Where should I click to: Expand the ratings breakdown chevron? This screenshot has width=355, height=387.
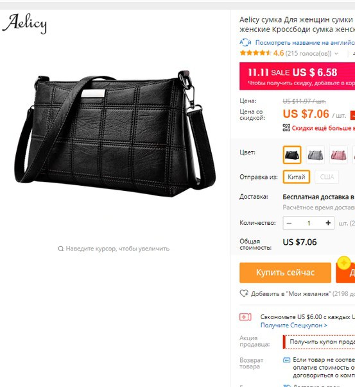[x=336, y=53]
